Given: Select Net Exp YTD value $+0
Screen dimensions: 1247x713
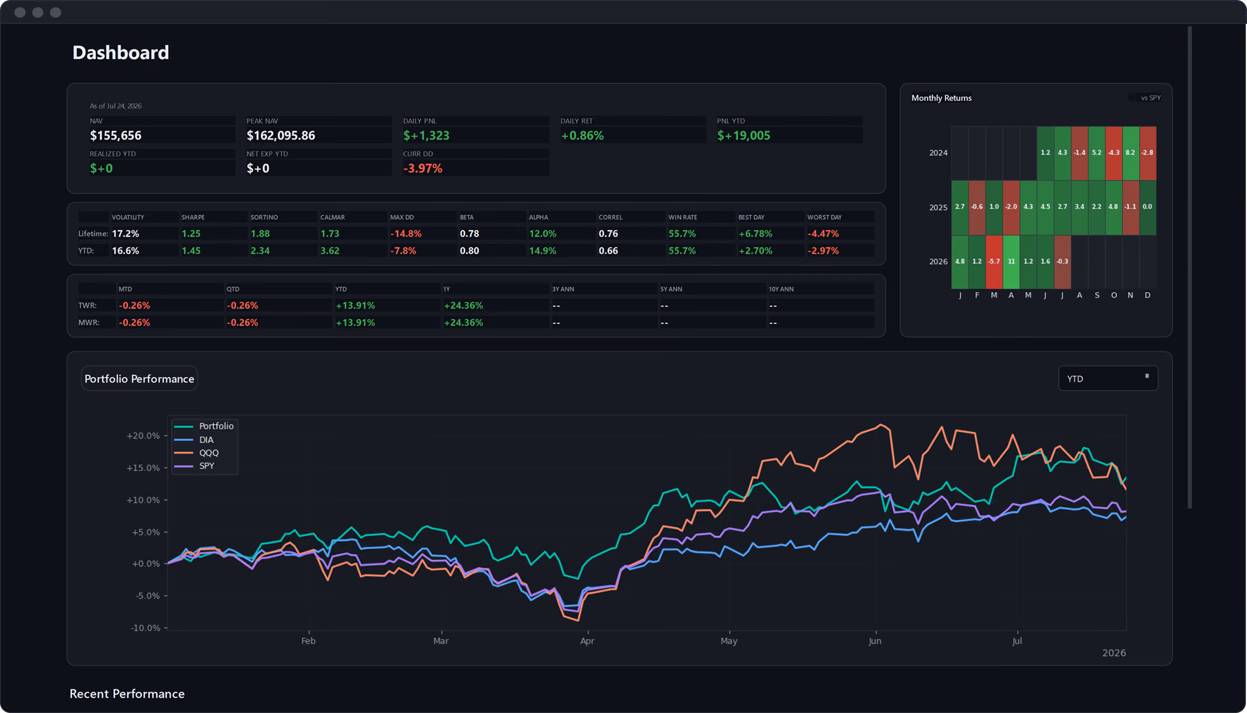Looking at the screenshot, I should click(x=258, y=168).
